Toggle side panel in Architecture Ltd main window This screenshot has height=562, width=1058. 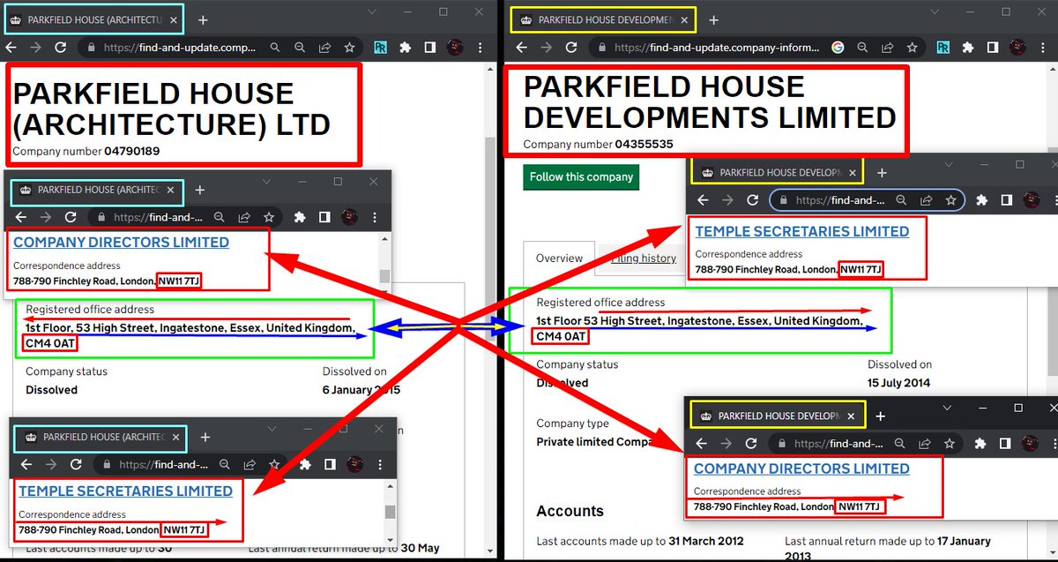(x=430, y=48)
